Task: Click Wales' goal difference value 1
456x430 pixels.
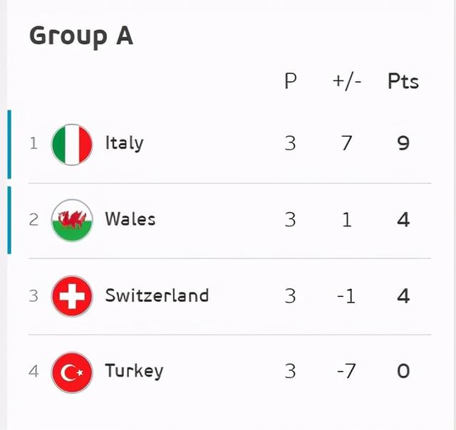Action: click(347, 219)
